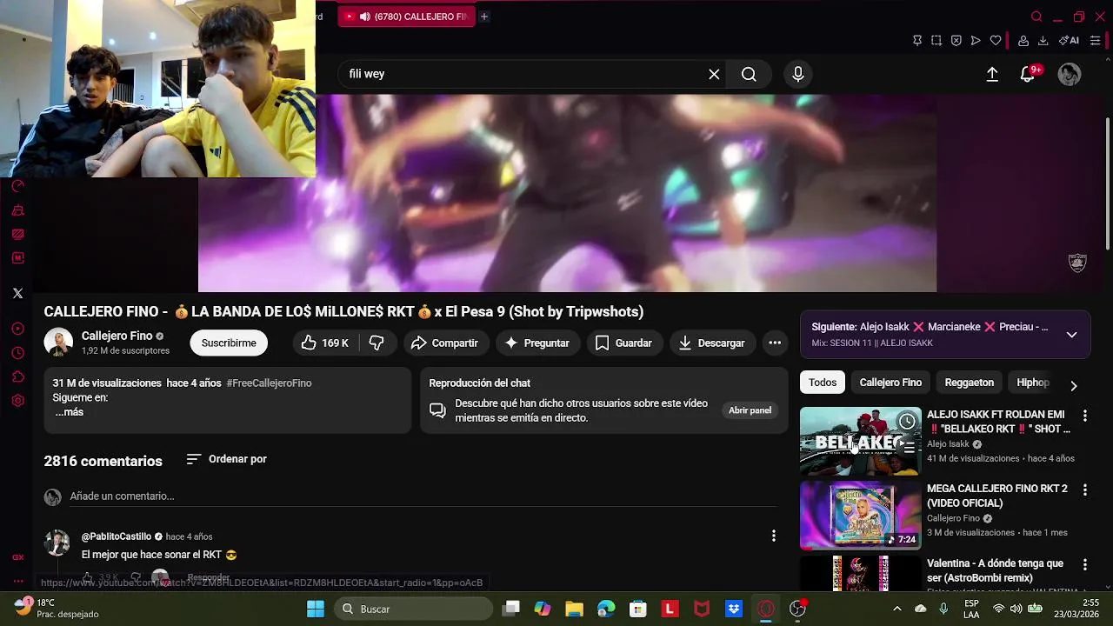Click YouTube search magnifier button

[x=749, y=74]
